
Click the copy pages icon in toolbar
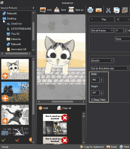tap(116, 10)
